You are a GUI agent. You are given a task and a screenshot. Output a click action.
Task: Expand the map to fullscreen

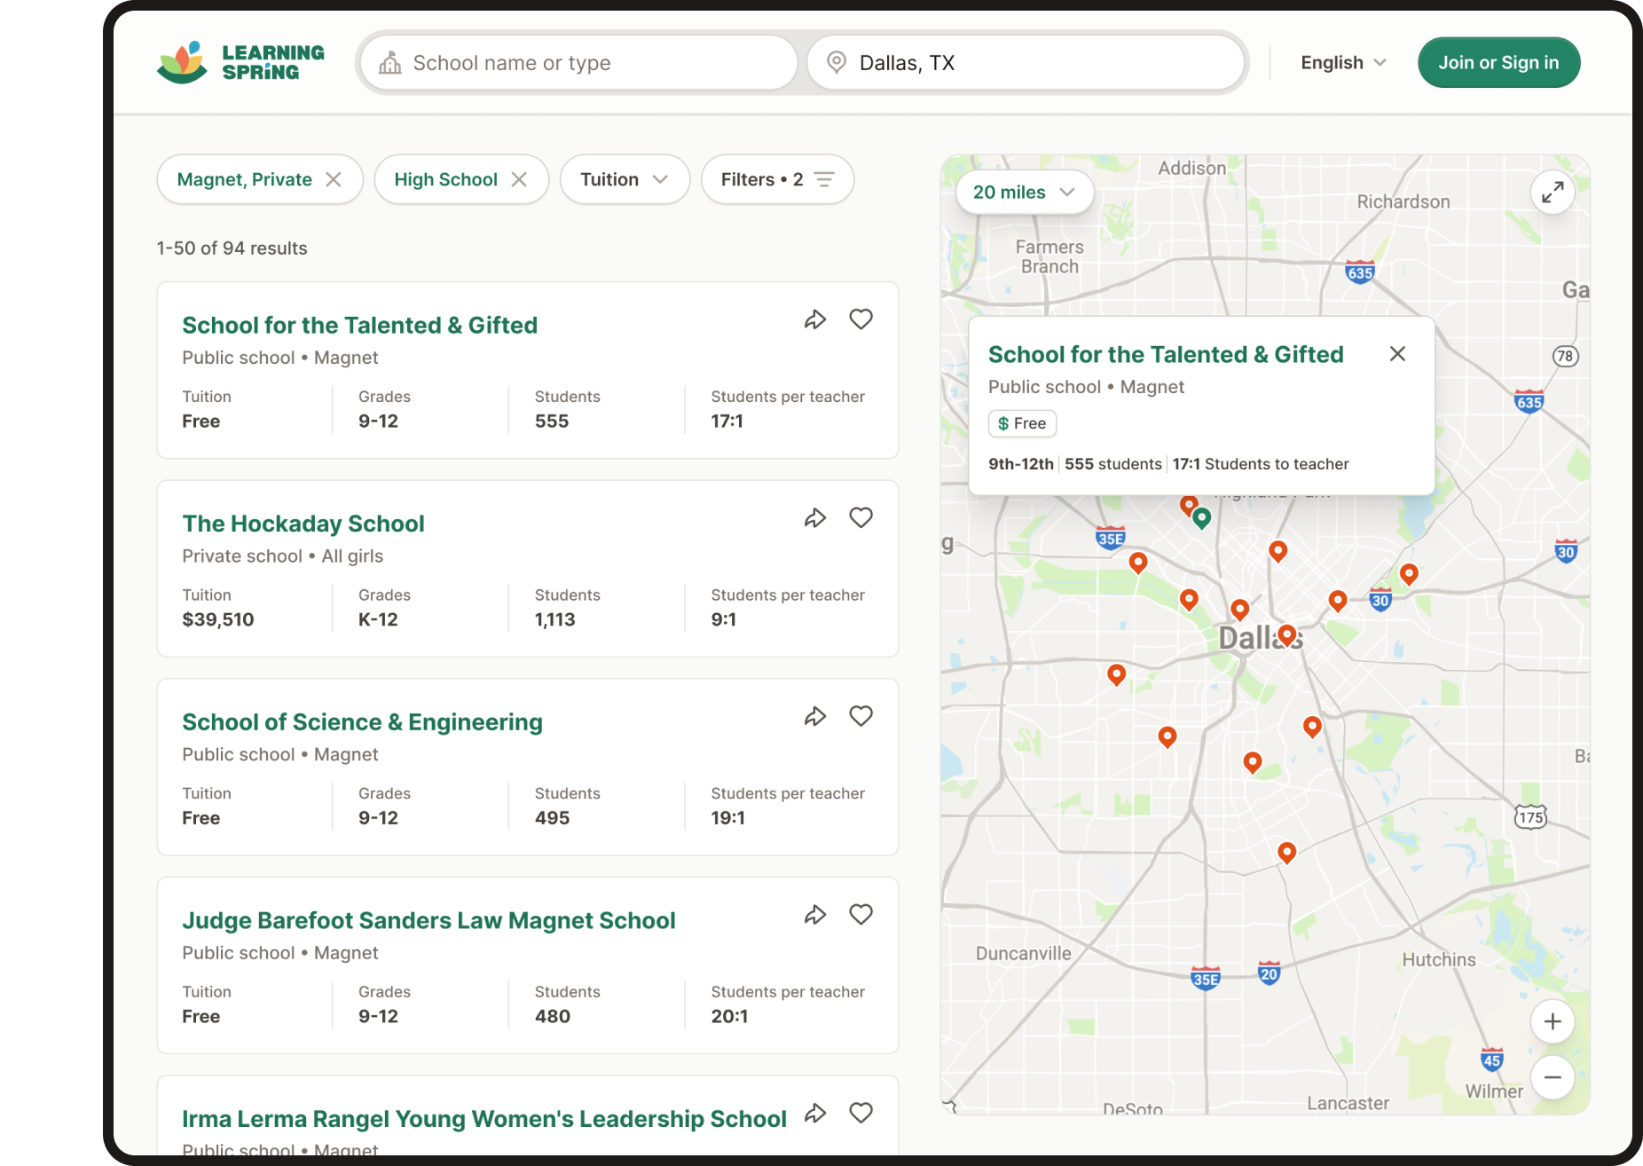tap(1552, 192)
